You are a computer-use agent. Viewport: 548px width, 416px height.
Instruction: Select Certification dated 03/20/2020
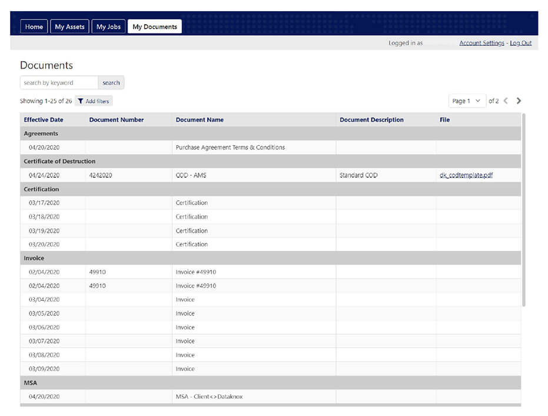coord(271,244)
